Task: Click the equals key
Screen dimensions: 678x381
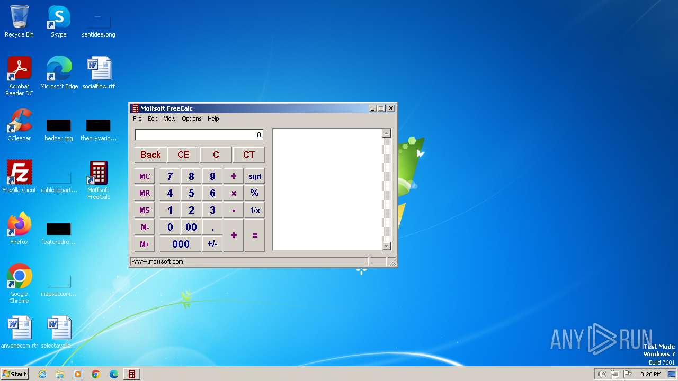Action: [255, 235]
